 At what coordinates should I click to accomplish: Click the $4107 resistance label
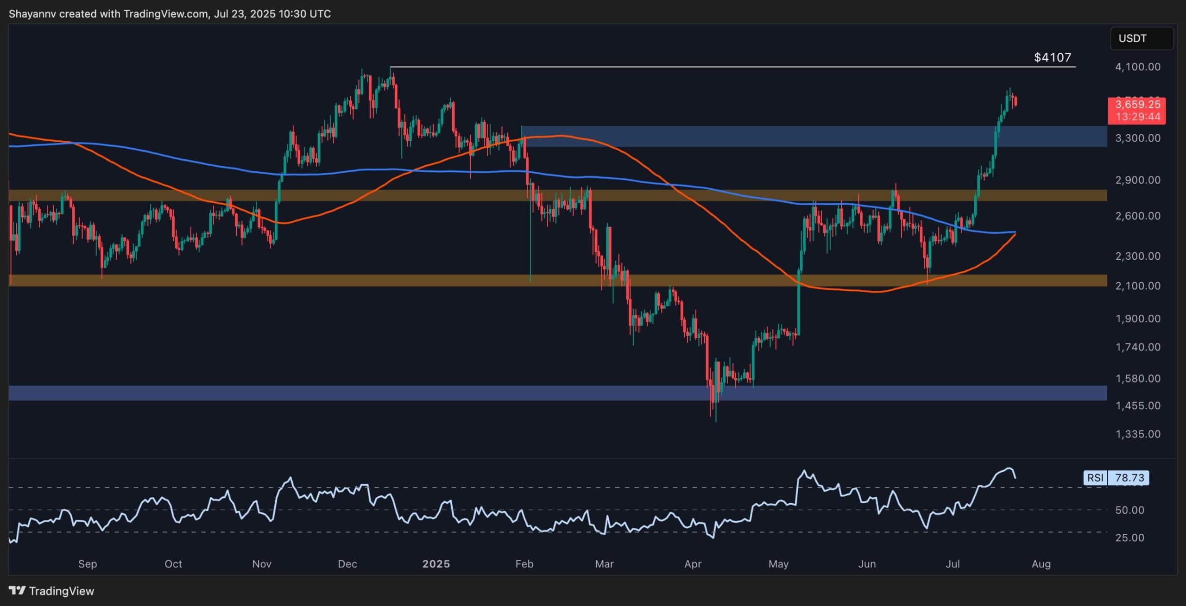point(1053,57)
